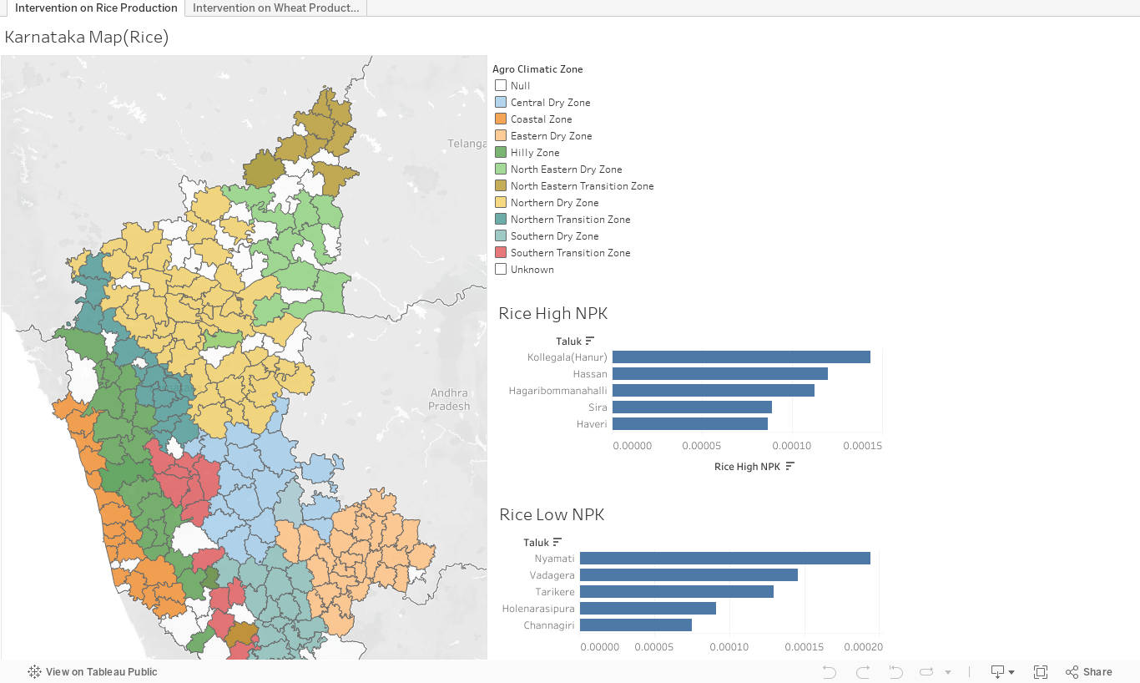Select Northern Dry Zone legend swatch
The image size is (1140, 683).
point(501,202)
